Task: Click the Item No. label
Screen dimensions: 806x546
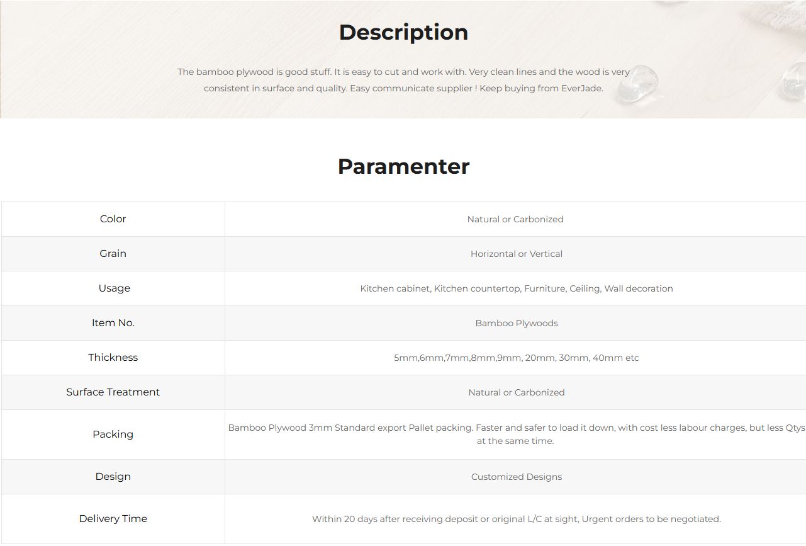Action: (113, 323)
